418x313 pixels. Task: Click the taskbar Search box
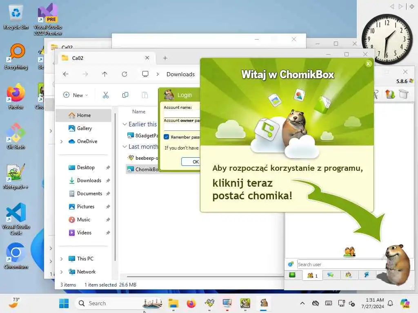tap(119, 303)
